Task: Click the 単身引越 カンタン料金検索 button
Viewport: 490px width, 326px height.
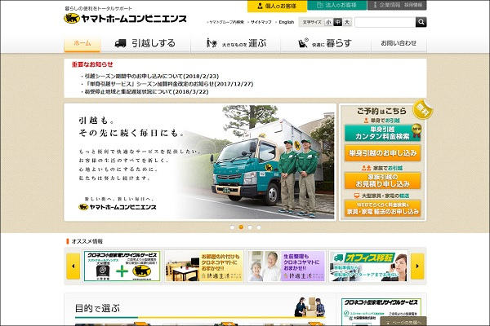Action: click(x=382, y=133)
